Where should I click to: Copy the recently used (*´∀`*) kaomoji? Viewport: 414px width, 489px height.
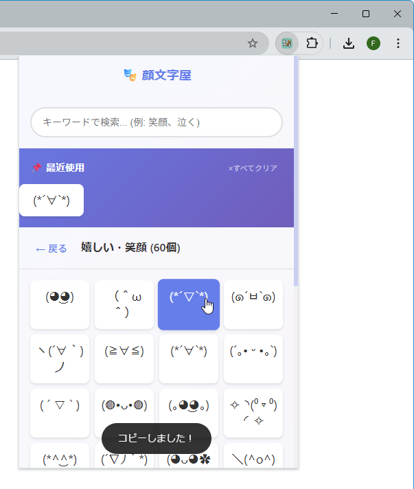pos(51,200)
